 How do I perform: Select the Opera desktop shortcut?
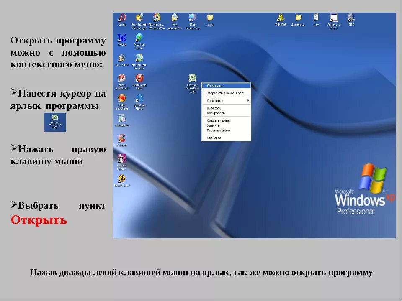click(122, 20)
